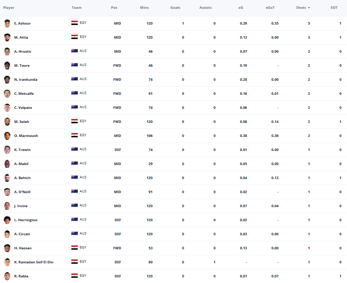347x283 pixels.
Task: Click R. Rabia's player name
Action: point(21,276)
